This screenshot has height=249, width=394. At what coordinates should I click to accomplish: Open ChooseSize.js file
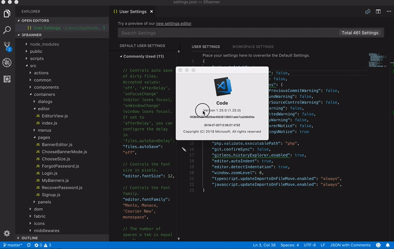click(x=56, y=159)
